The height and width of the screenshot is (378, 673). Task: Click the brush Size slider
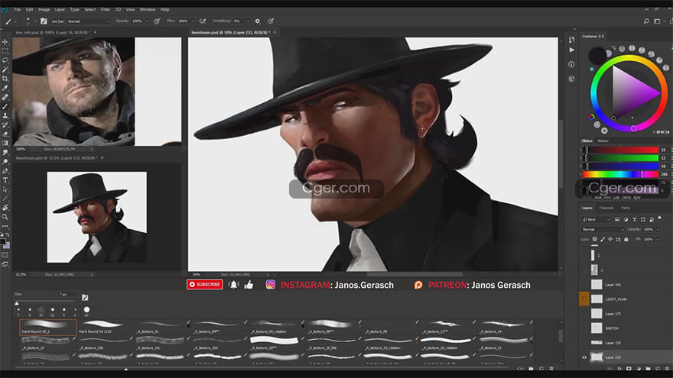click(47, 303)
